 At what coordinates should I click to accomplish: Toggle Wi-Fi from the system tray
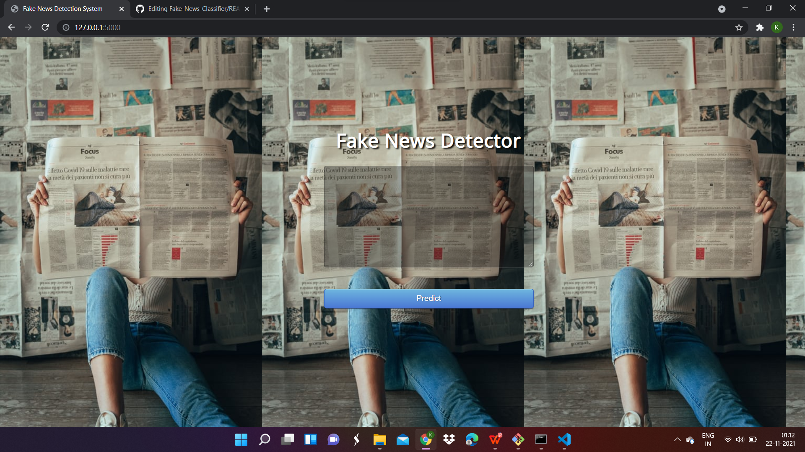pyautogui.click(x=727, y=439)
